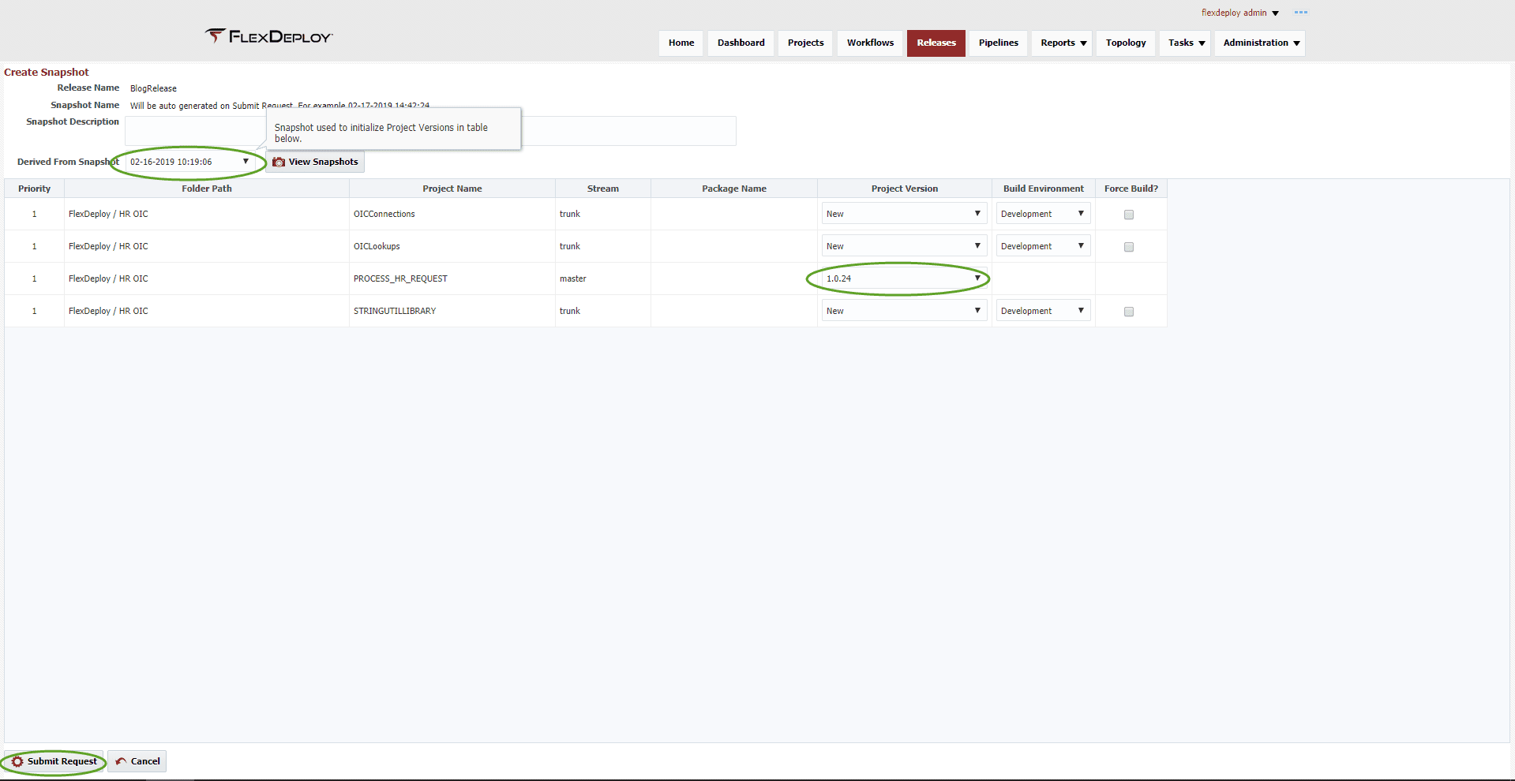Image resolution: width=1515 pixels, height=781 pixels.
Task: Go to the Home tab
Action: 681,43
